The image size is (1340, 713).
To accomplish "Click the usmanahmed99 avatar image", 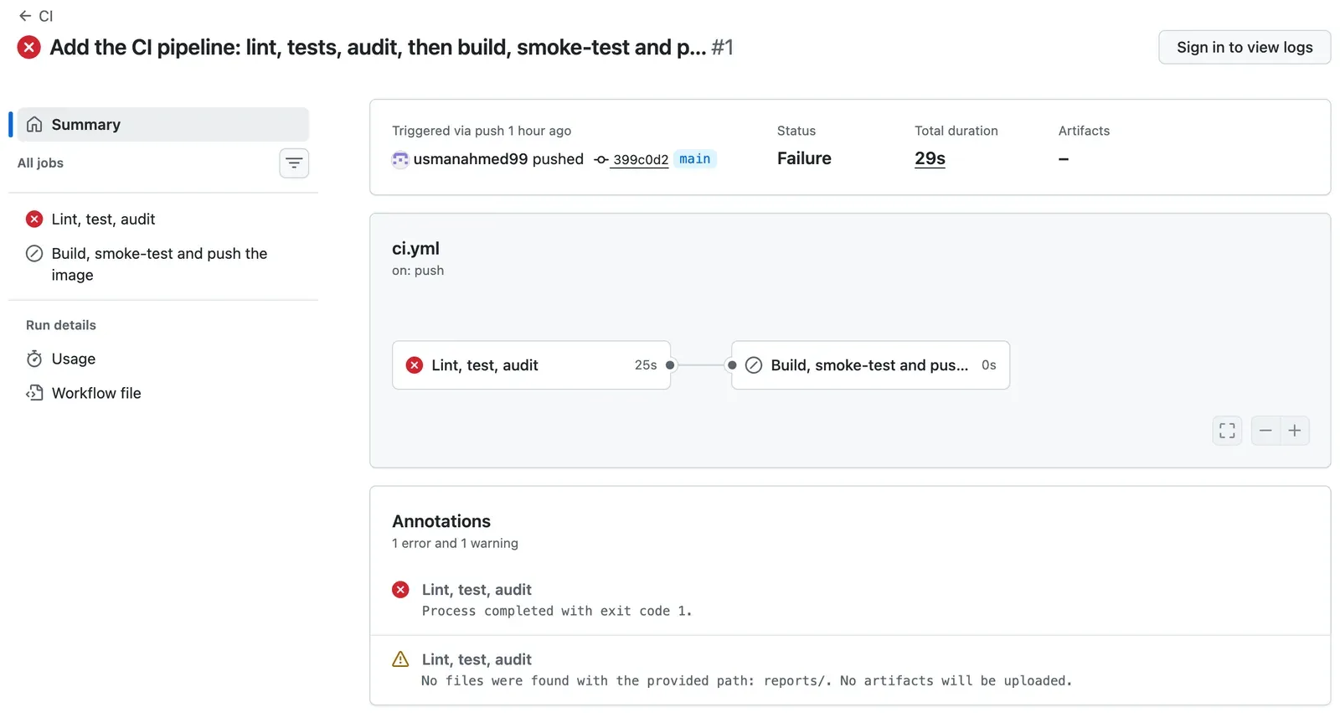I will [400, 159].
